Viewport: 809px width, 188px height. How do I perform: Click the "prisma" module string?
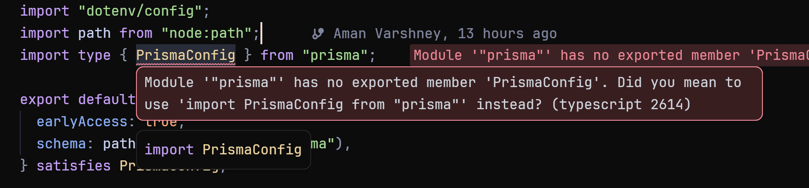pos(335,55)
